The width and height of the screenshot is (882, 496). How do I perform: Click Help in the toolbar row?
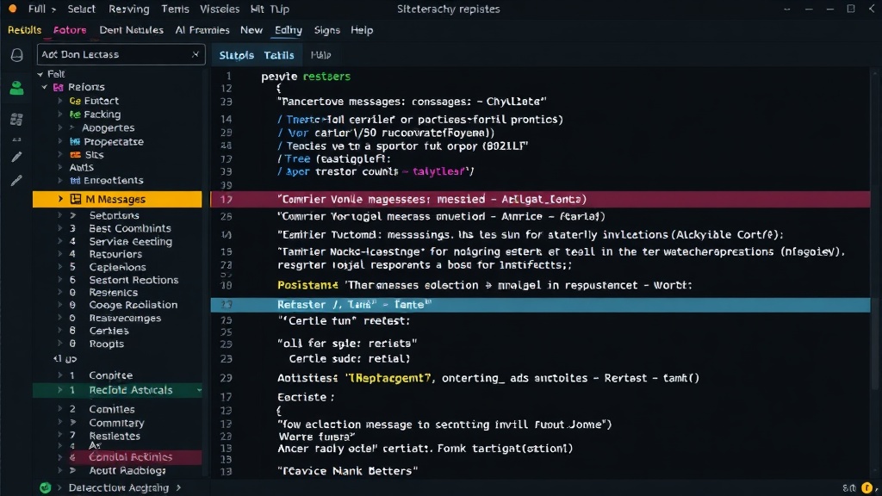click(362, 30)
